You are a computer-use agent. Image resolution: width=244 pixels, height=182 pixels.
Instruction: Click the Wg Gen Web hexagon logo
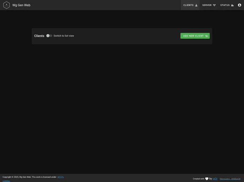6,5
